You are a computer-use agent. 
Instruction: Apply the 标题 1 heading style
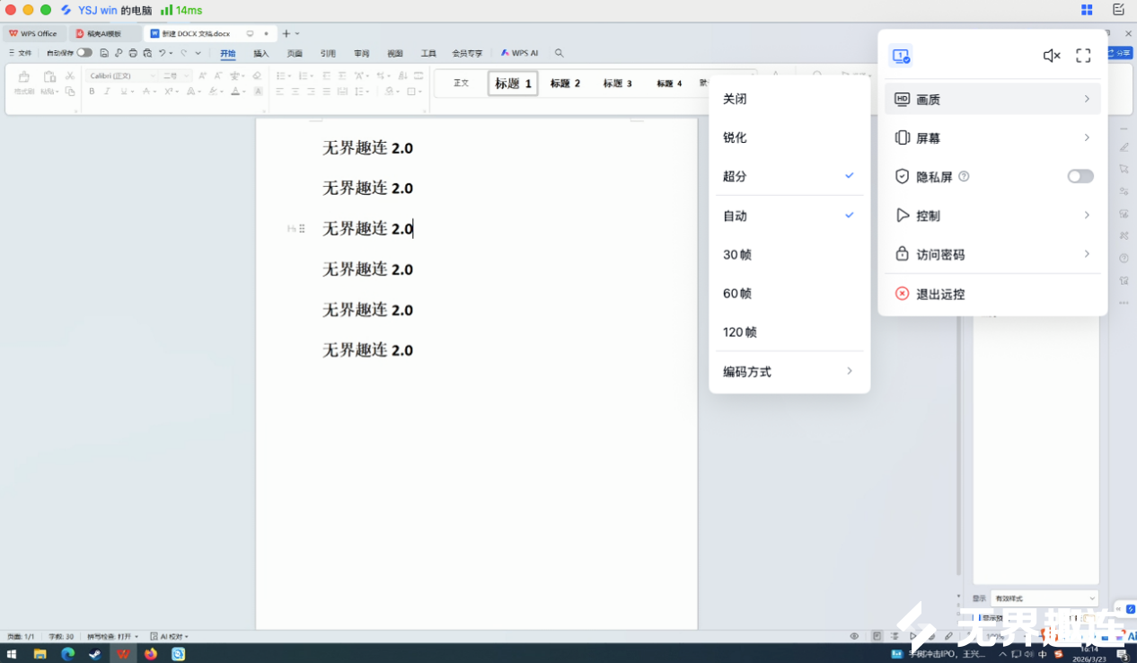[x=513, y=84]
